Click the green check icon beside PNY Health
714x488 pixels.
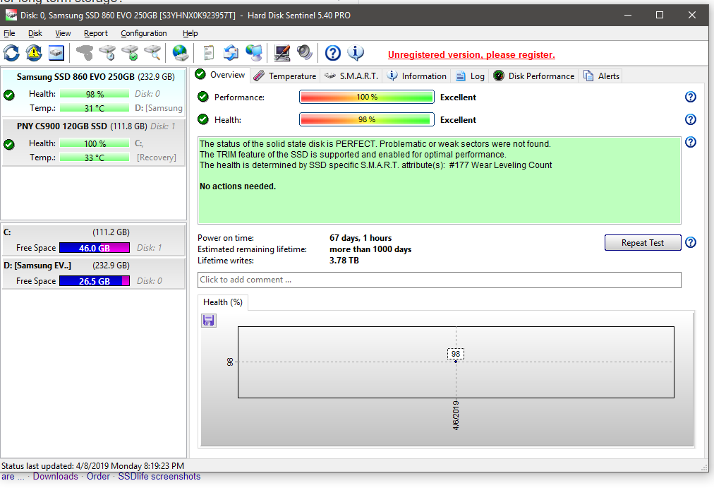(x=9, y=145)
